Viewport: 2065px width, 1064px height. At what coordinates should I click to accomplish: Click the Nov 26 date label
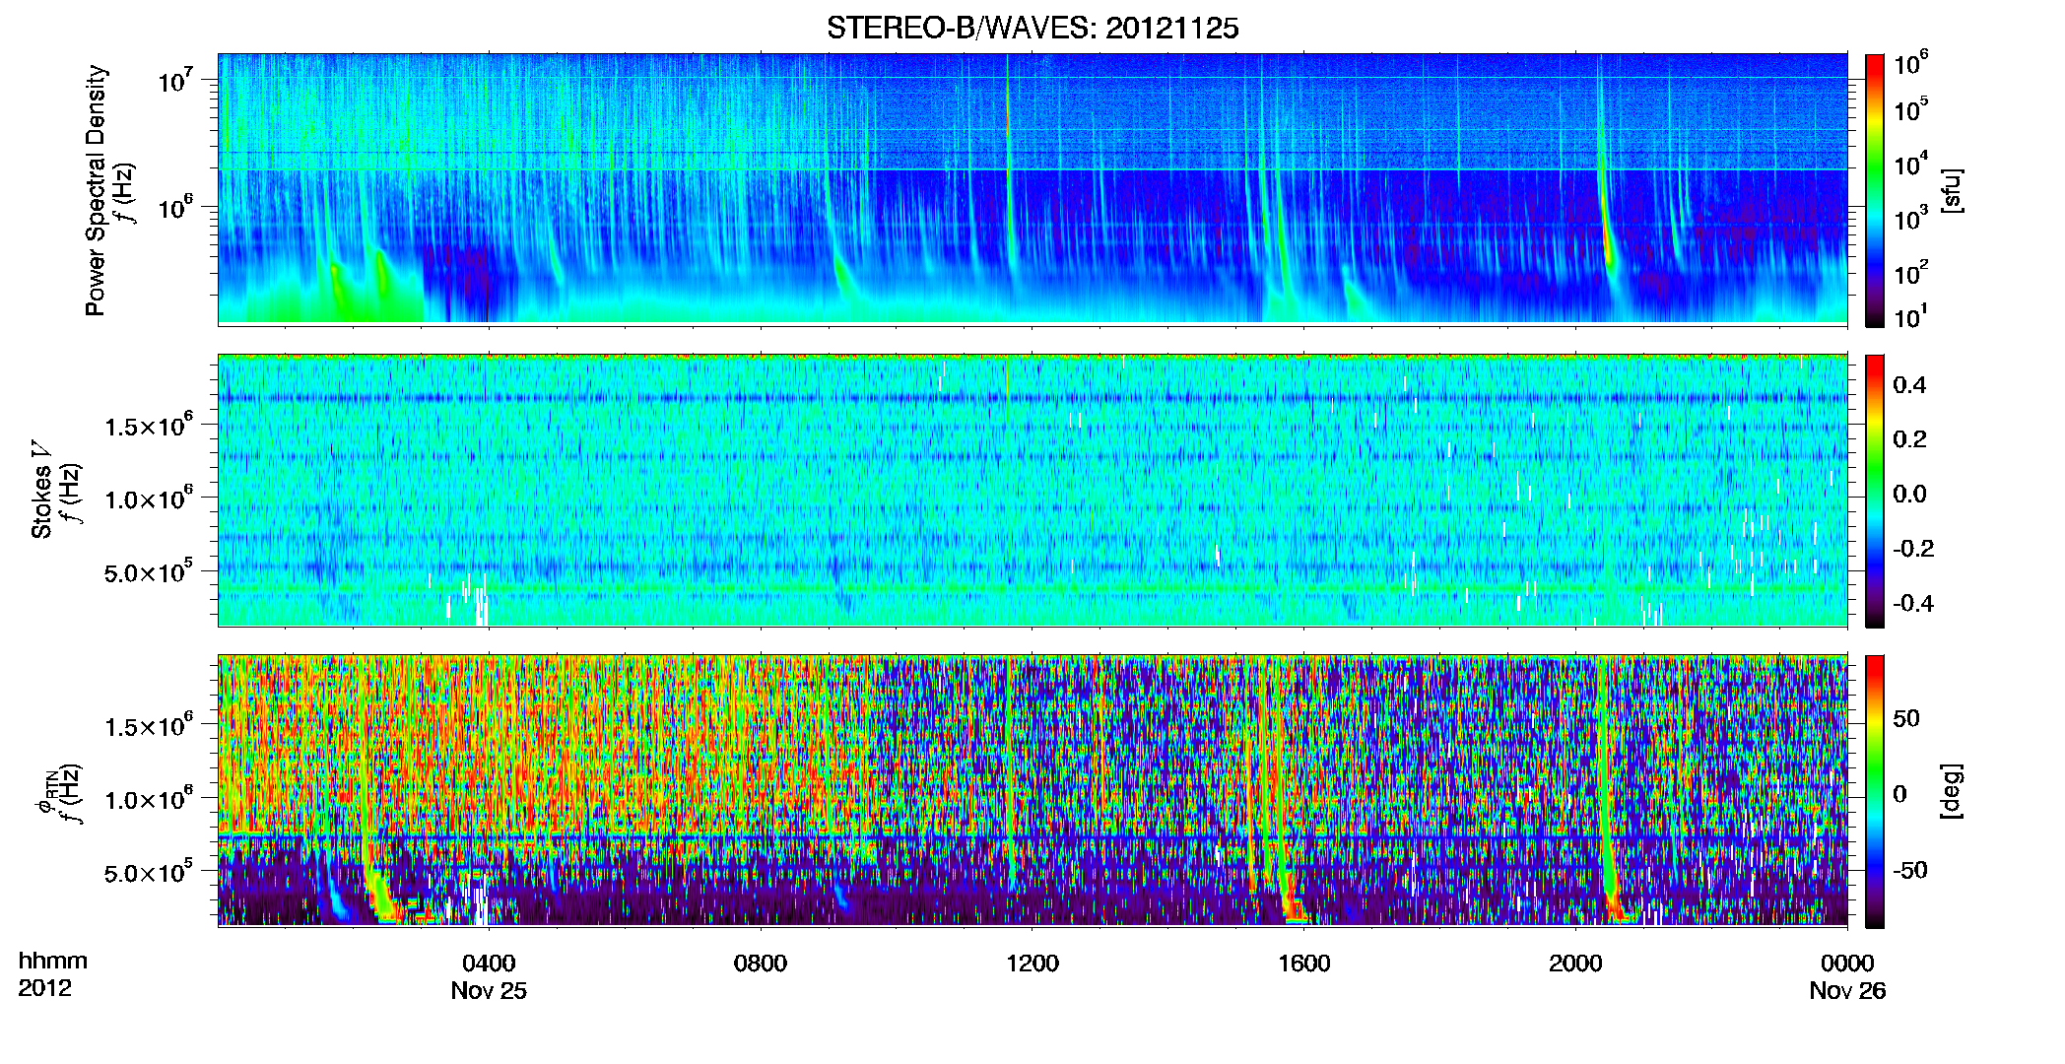[1847, 991]
